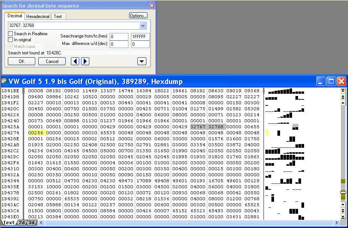Find next match with right arrow button

point(85,61)
